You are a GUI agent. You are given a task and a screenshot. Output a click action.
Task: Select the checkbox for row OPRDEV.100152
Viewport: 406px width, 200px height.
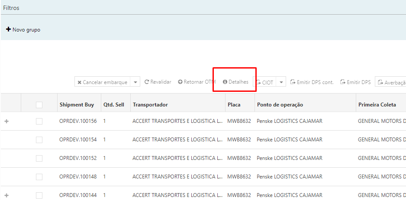click(39, 158)
